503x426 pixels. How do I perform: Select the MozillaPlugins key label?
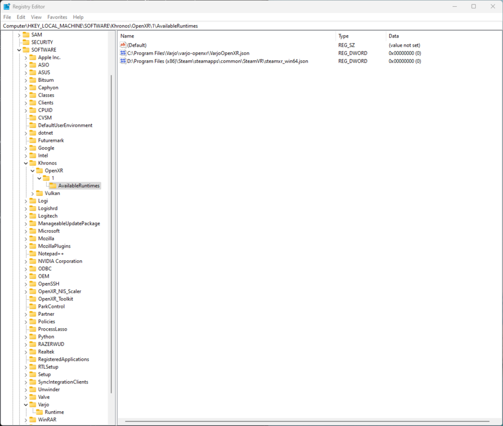[x=54, y=246]
